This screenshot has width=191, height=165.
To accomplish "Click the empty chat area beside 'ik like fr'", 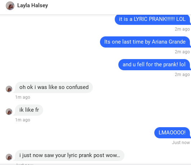I will tap(110, 110).
